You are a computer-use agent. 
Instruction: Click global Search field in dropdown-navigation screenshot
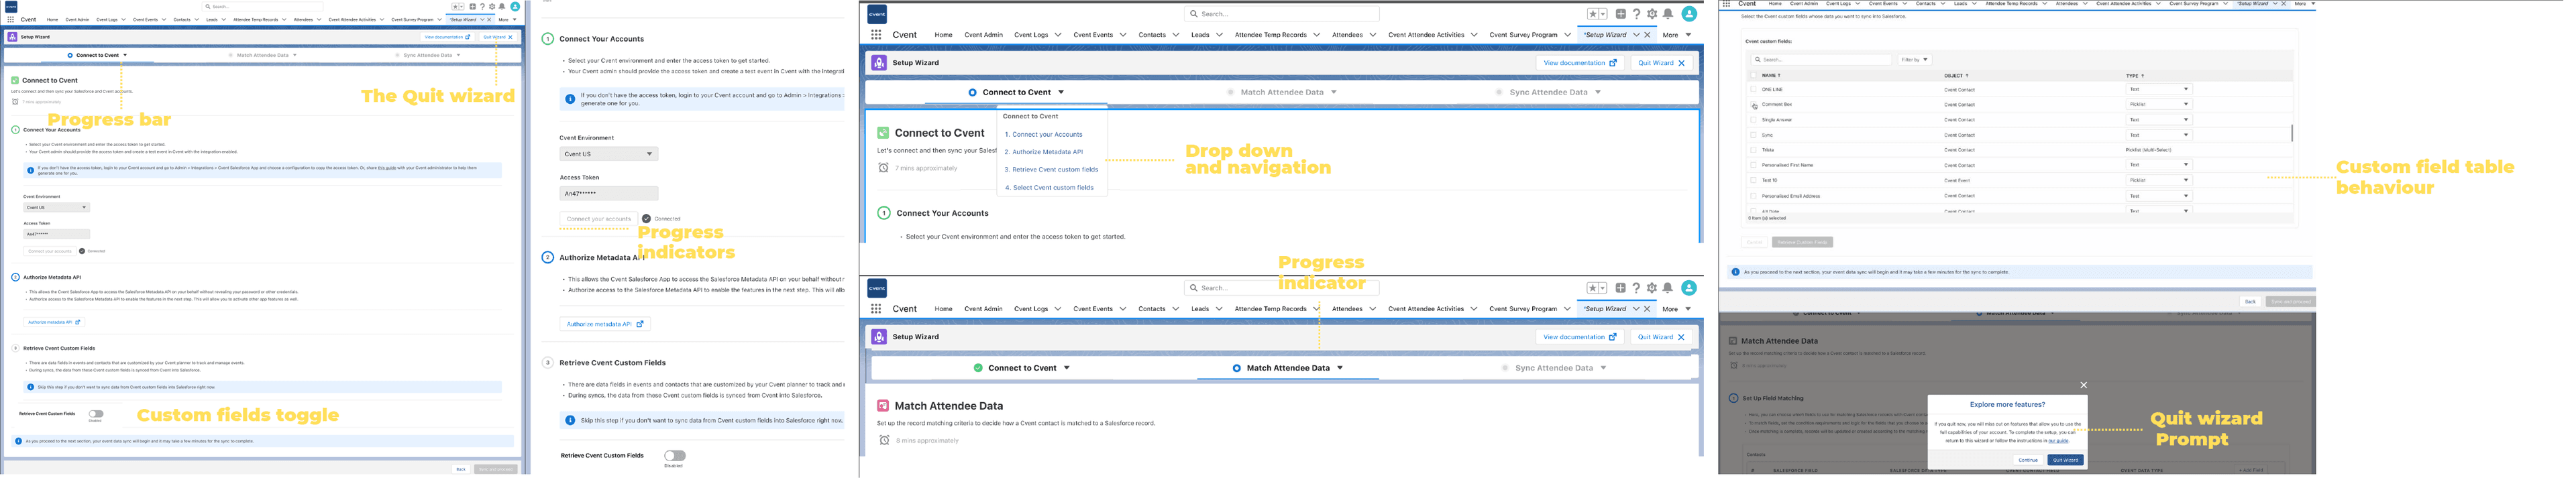[x=1282, y=14]
